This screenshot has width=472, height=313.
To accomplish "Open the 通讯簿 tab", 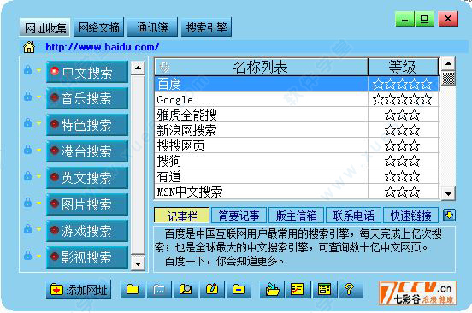I will [152, 27].
